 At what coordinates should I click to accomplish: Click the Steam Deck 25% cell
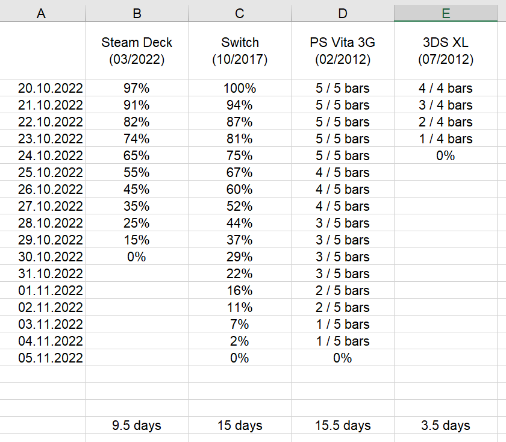click(137, 223)
